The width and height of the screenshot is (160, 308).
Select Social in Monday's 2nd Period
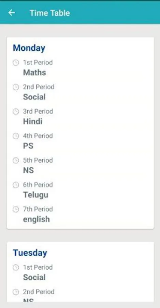(34, 97)
